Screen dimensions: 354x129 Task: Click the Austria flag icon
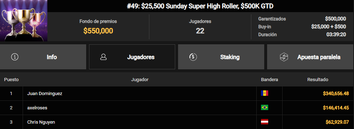[x=264, y=122]
